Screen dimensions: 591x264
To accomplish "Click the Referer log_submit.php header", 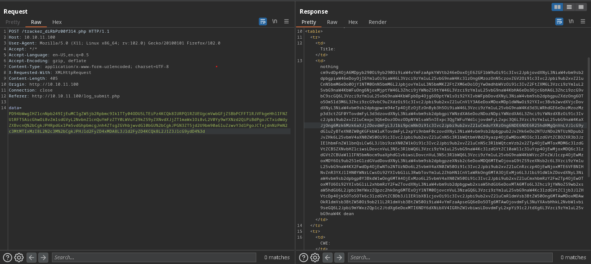I will pos(64,96).
